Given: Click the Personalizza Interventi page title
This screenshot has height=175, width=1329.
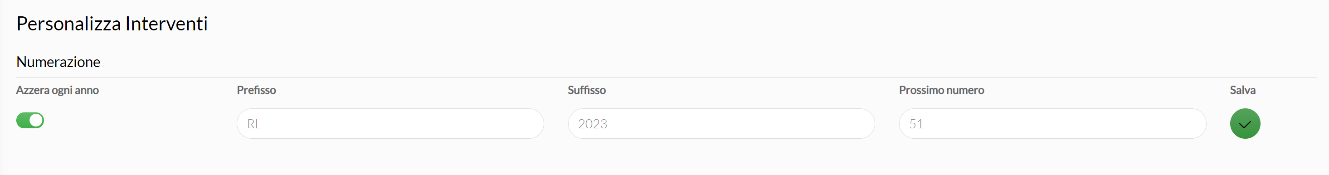Looking at the screenshot, I should pyautogui.click(x=112, y=24).
